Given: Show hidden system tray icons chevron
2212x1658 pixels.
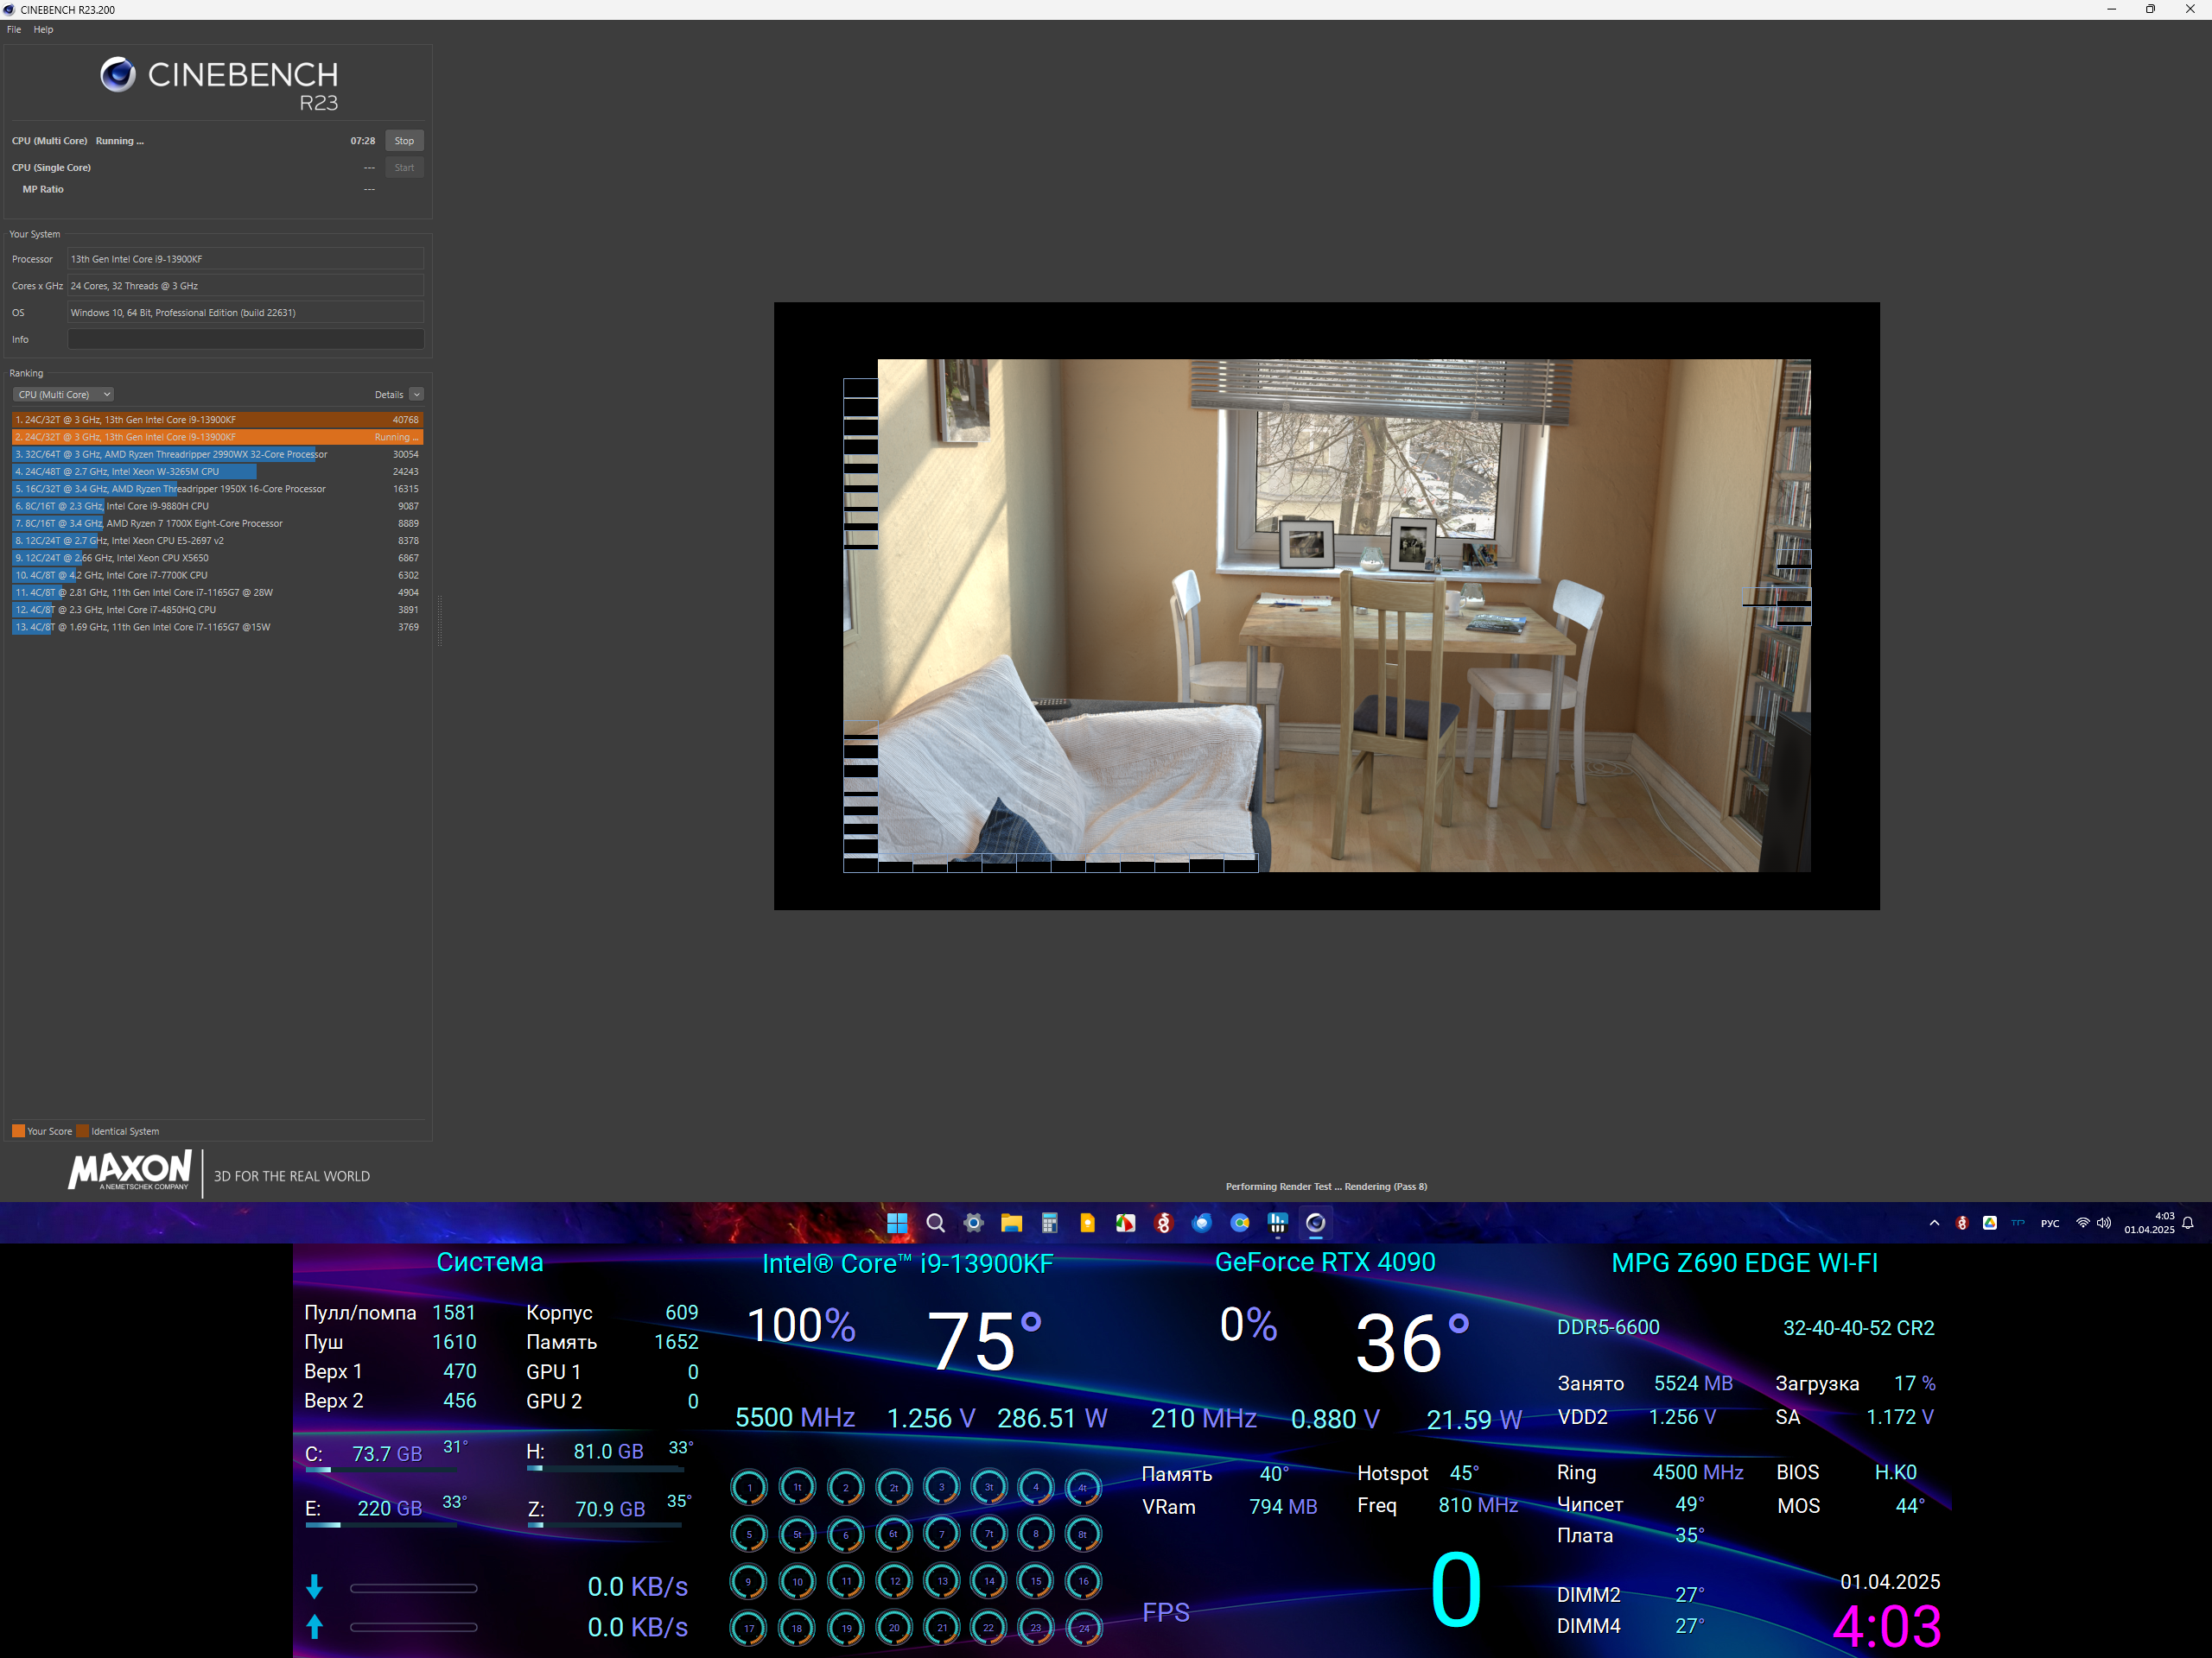Looking at the screenshot, I should coord(1934,1224).
